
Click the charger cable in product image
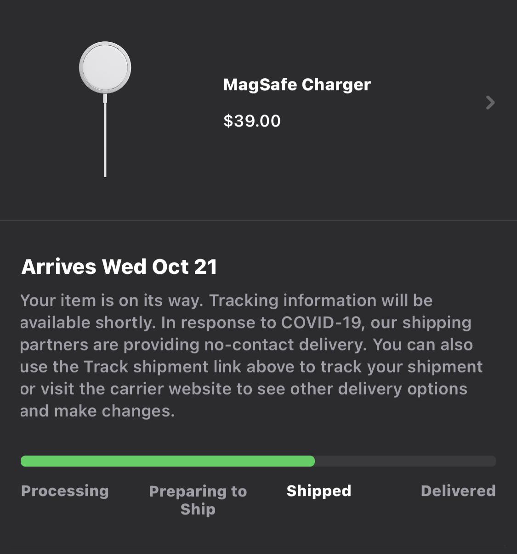105,138
